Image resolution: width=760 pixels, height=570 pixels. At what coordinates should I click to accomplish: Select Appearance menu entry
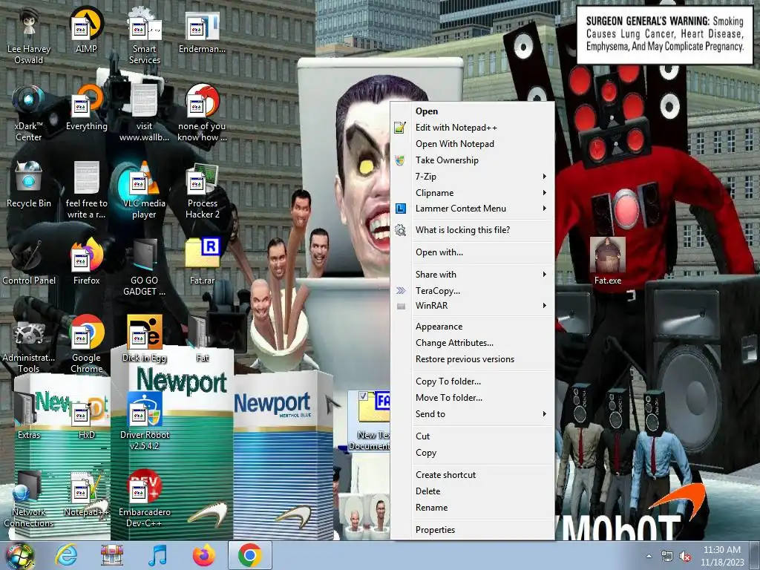(x=472, y=327)
